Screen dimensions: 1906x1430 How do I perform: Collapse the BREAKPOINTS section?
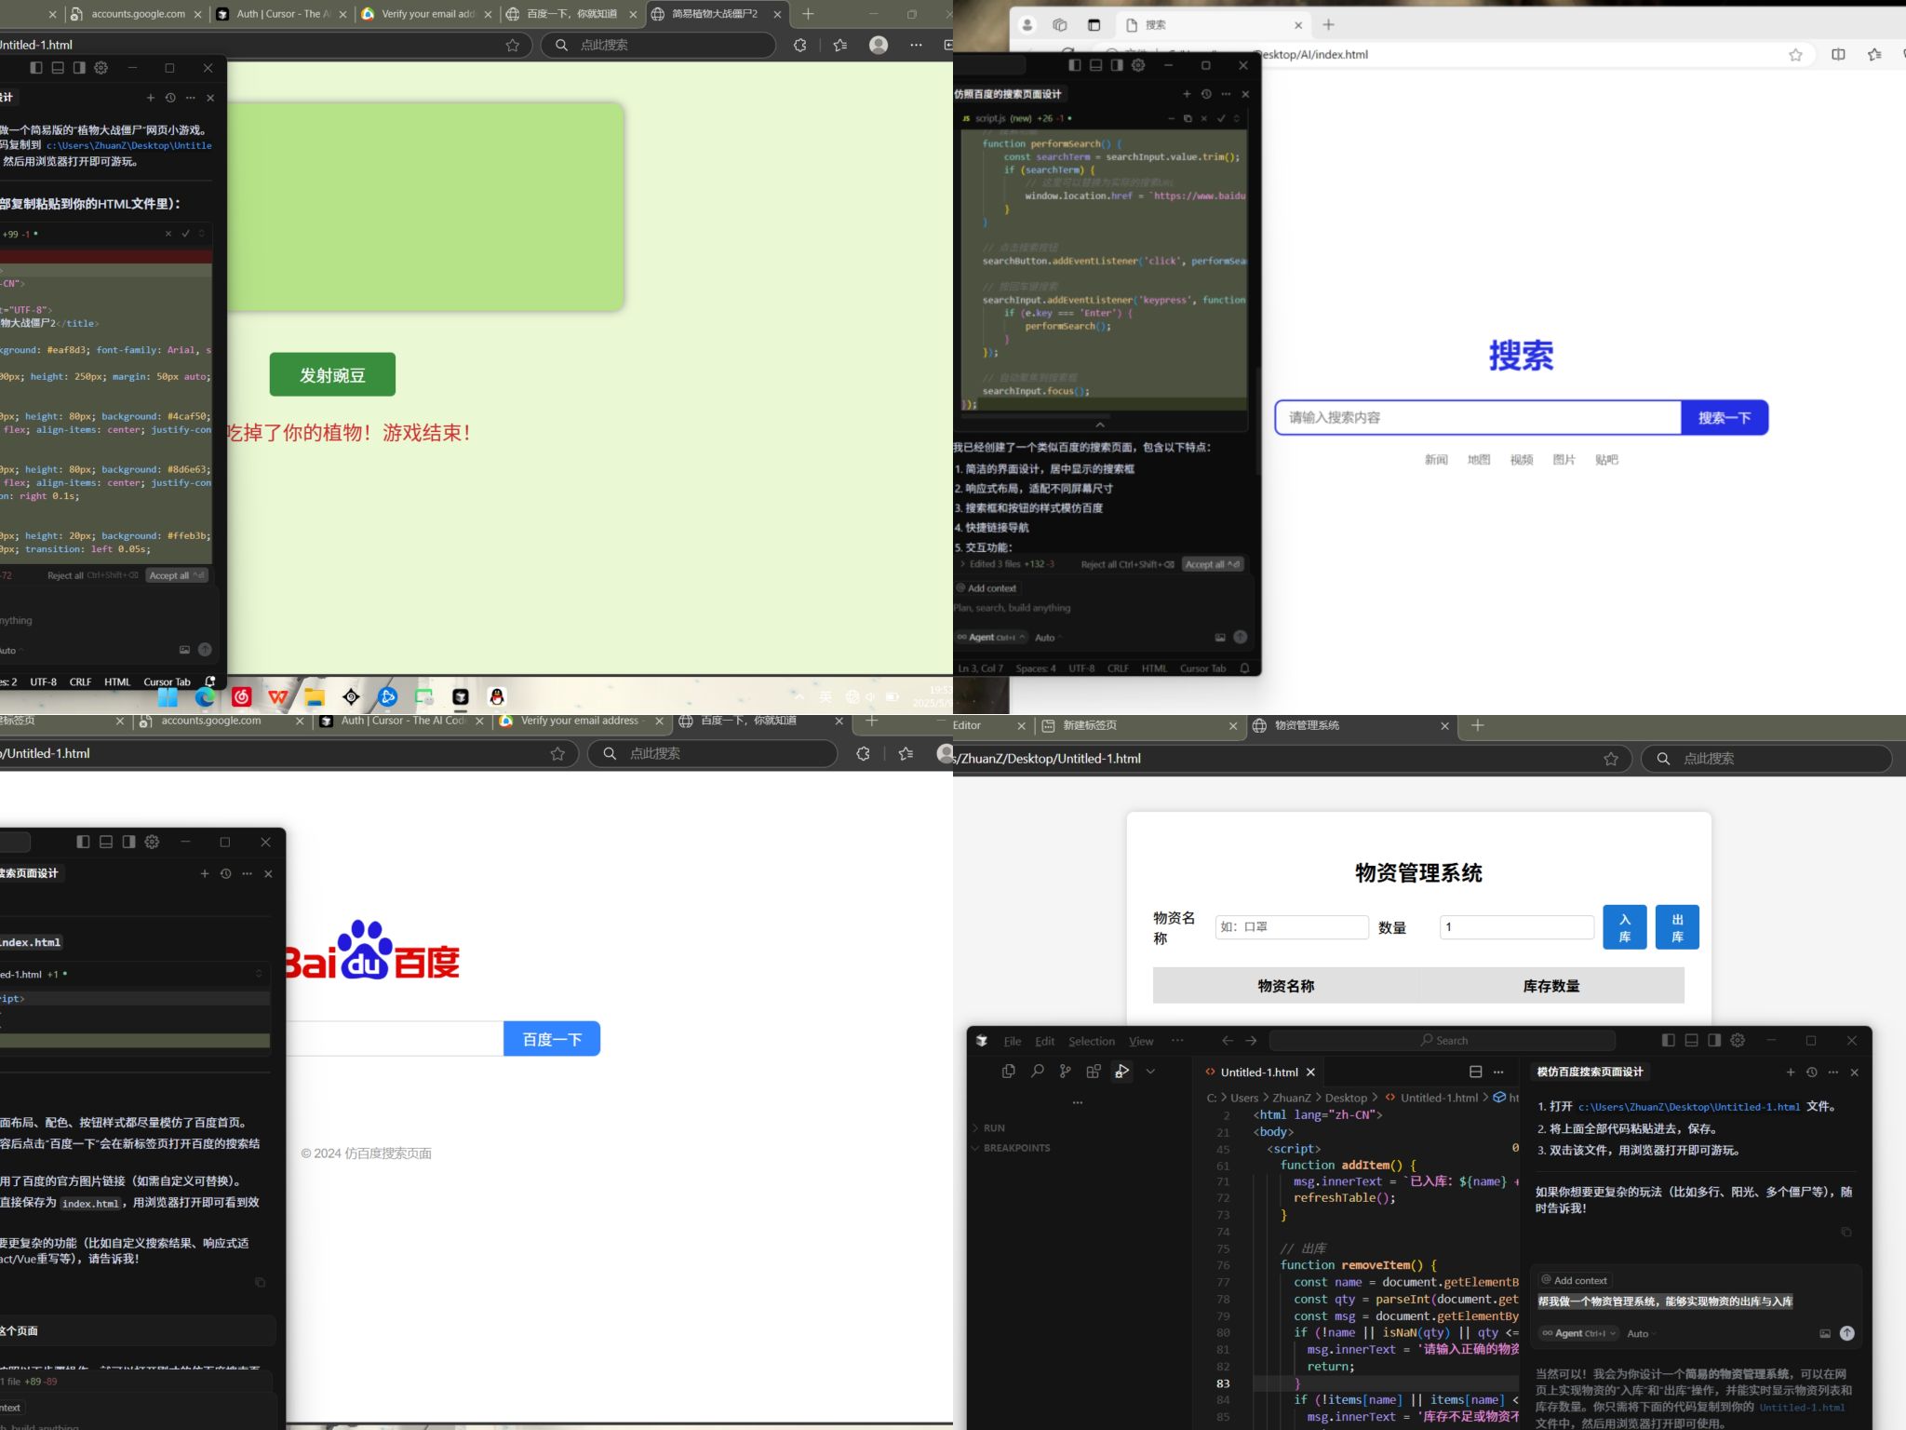[1015, 1148]
